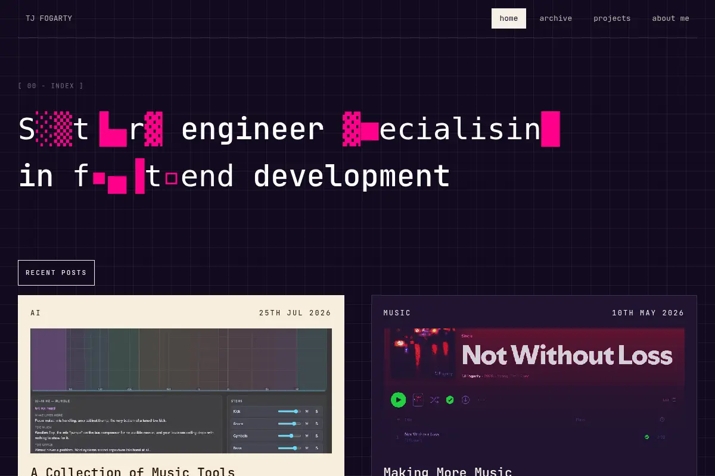Click the shuffle icon in the music player
This screenshot has height=476, width=715.
pos(434,400)
